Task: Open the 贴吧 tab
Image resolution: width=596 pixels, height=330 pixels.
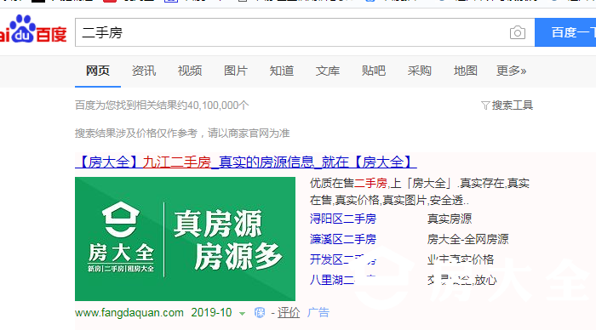Action: (374, 71)
